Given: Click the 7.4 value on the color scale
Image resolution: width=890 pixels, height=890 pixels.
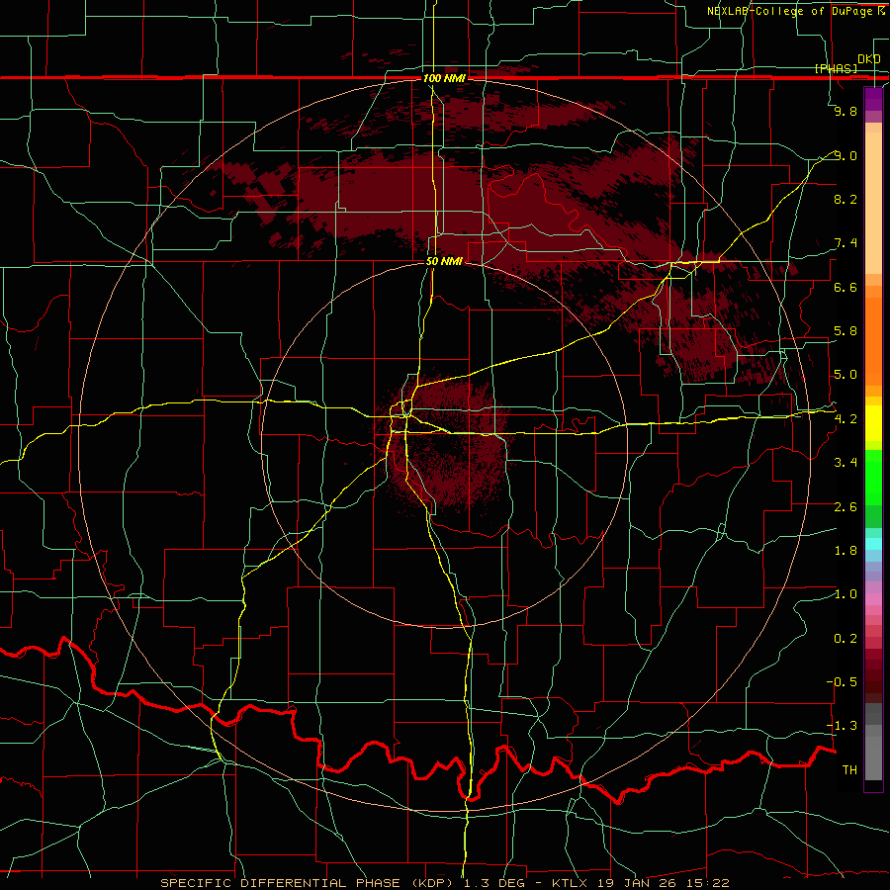Looking at the screenshot, I should pyautogui.click(x=845, y=243).
